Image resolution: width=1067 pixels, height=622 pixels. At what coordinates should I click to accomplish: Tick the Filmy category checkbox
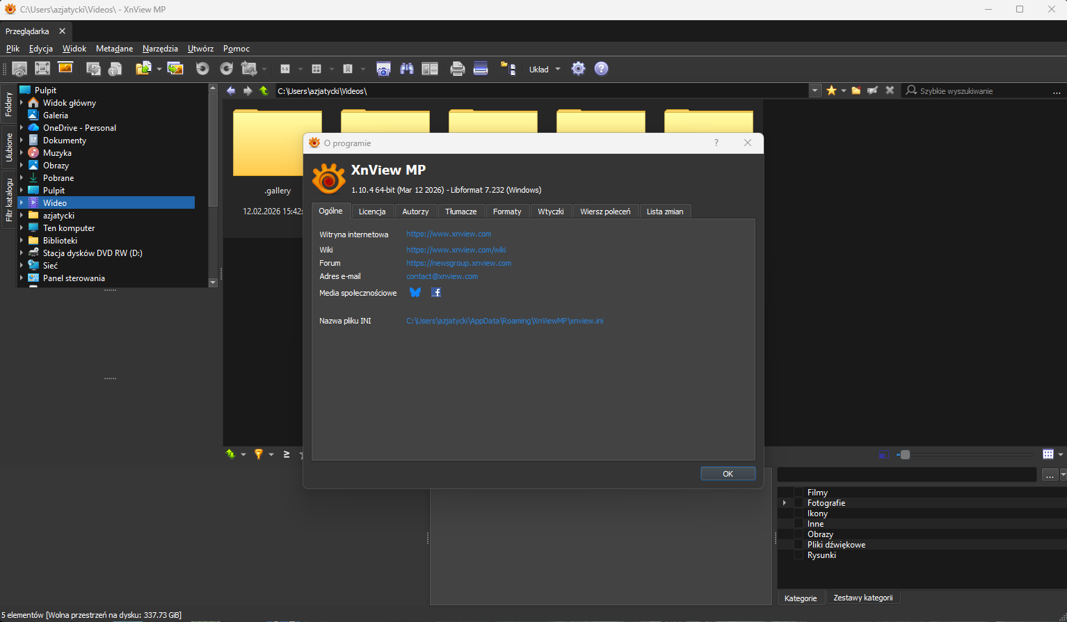pos(799,493)
